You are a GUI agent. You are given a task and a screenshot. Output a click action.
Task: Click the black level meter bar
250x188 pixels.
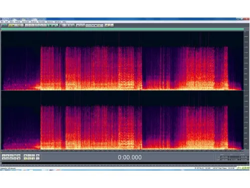(124, 162)
